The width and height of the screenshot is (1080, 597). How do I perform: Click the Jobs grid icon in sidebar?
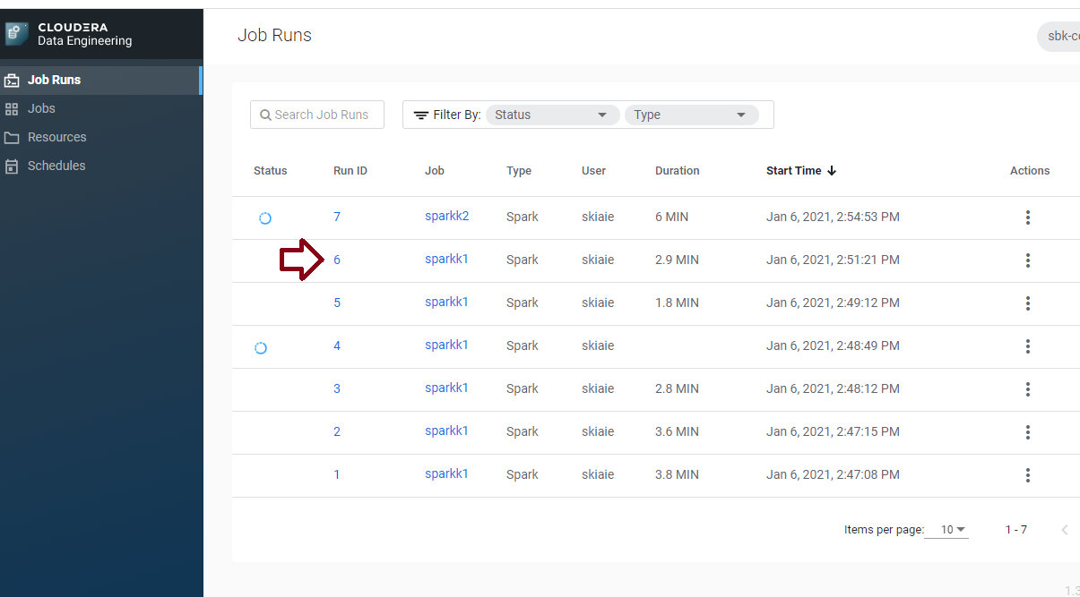(x=13, y=108)
